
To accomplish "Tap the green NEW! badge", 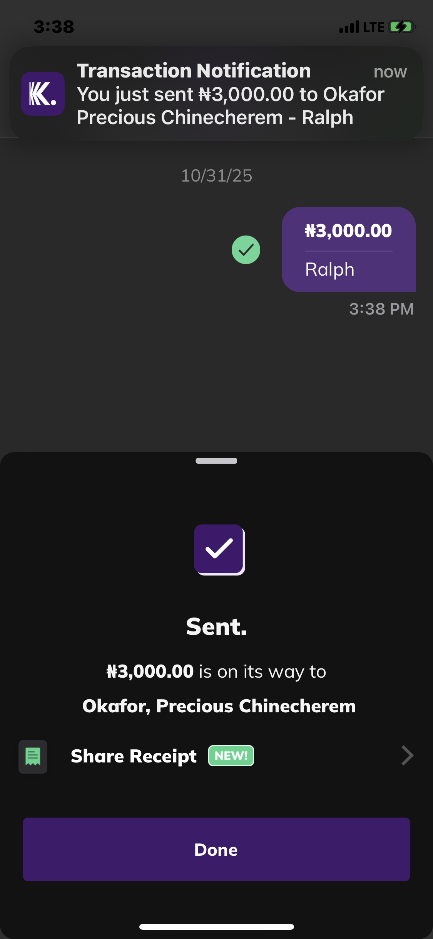I will (x=231, y=756).
